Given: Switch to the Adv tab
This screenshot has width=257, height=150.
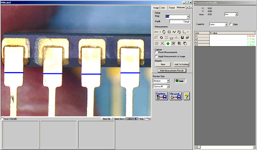Looking at the screenshot, I should (x=163, y=8).
